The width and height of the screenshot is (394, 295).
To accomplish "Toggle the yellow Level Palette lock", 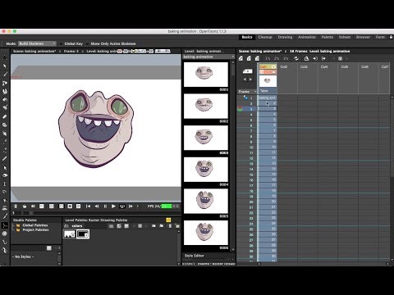I will coord(168,220).
